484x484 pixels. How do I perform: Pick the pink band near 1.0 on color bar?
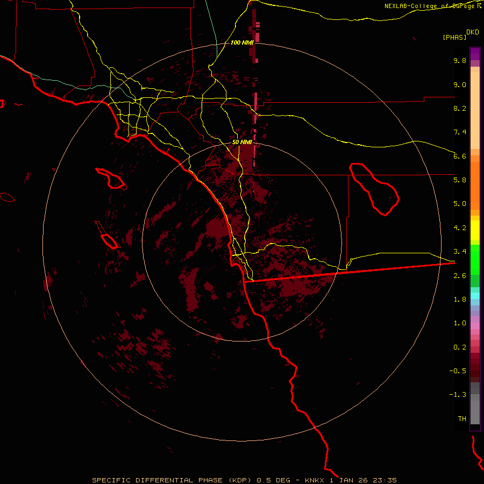475,326
